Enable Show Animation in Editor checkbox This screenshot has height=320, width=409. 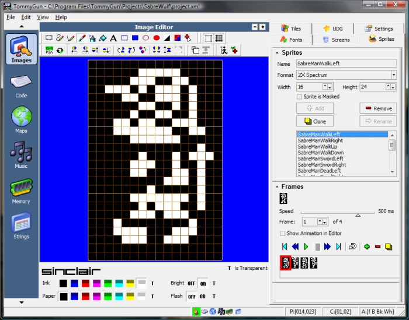coord(282,233)
